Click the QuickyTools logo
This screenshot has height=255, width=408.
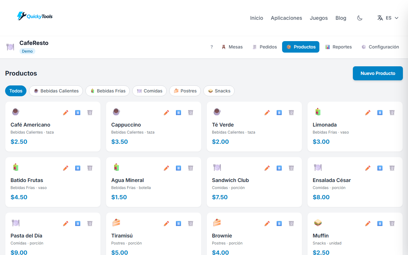pyautogui.click(x=34, y=16)
